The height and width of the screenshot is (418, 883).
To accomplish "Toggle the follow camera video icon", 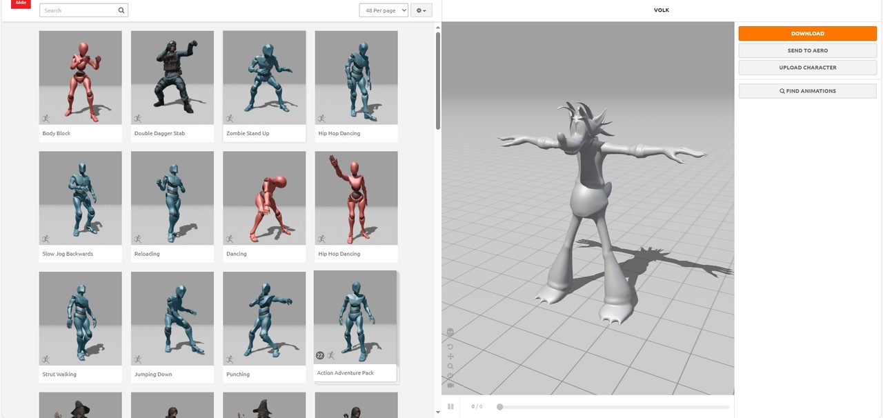I will coord(450,385).
